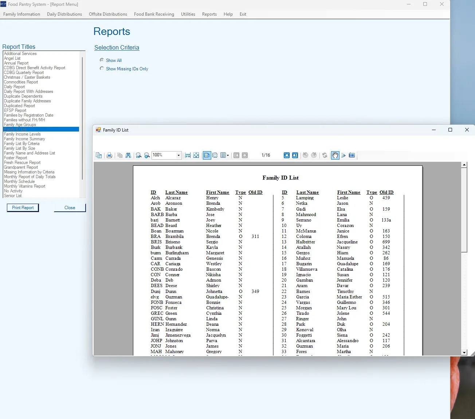Click report preview scrollbar up arrow
This screenshot has height=419, width=475.
pos(464,165)
